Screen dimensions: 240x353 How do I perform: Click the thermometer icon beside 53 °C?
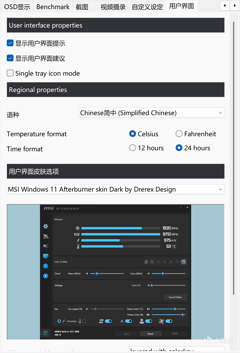click(x=78, y=246)
